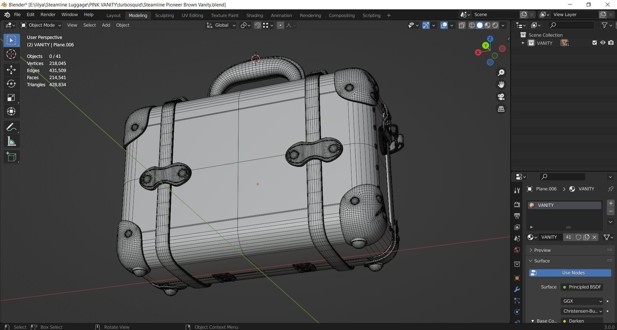The height and width of the screenshot is (330, 617).
Task: Open the Christensen-Burley subsurface dropdown
Action: [582, 311]
